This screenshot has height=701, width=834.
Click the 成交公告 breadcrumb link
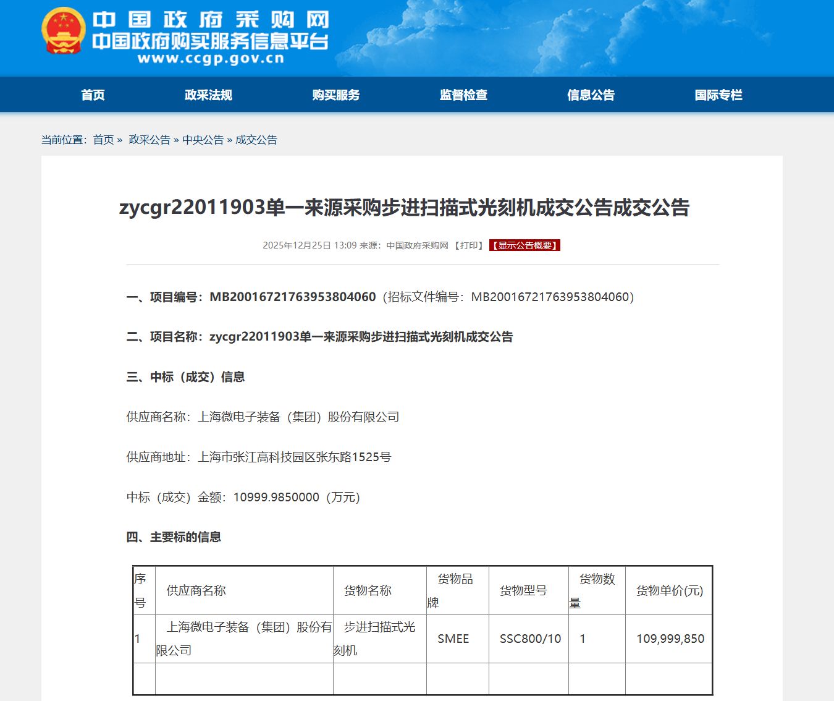tap(256, 140)
